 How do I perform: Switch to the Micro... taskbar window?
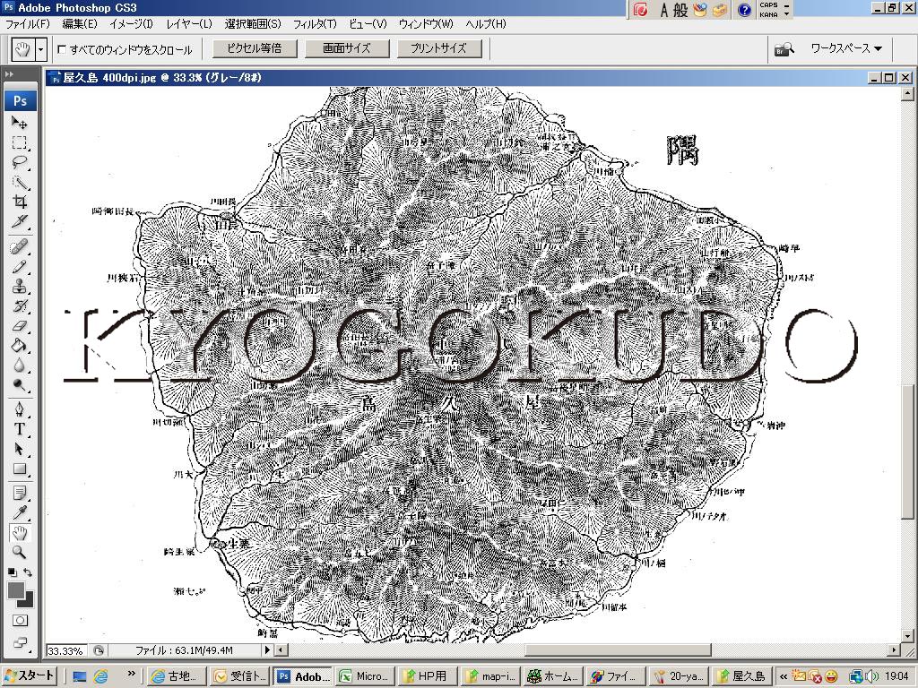365,676
